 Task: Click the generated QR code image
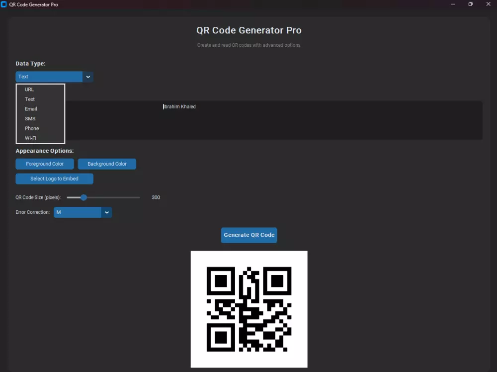(x=249, y=309)
